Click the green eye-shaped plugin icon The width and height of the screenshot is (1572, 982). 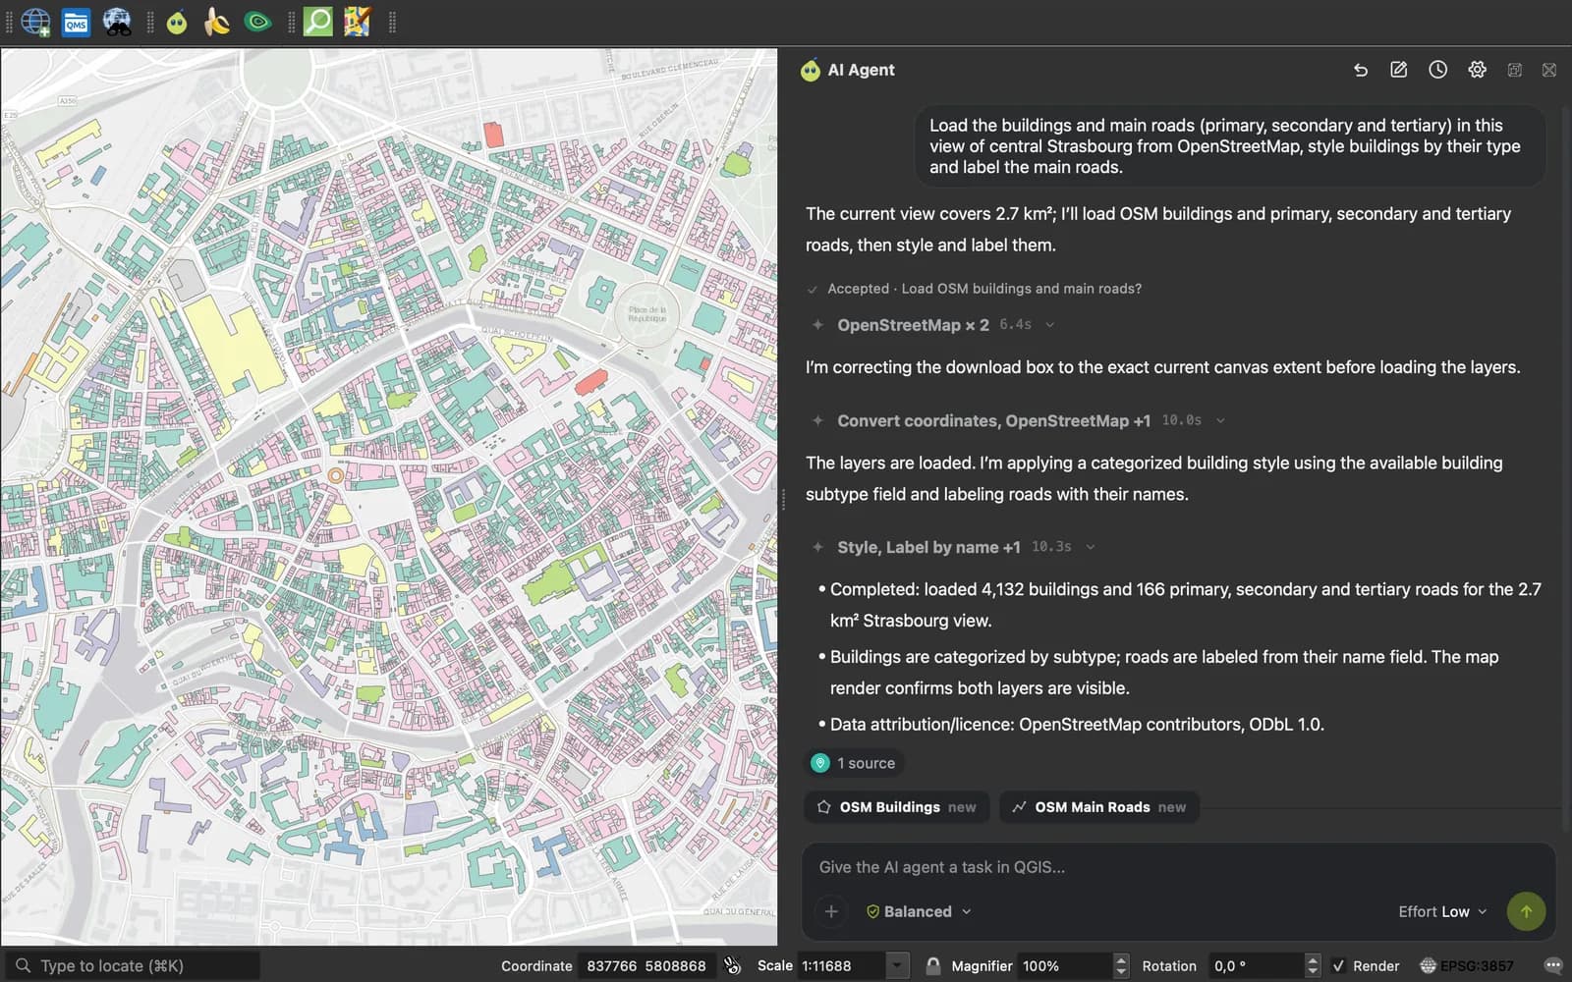coord(257,22)
